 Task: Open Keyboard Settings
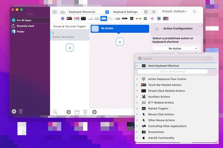(125, 12)
